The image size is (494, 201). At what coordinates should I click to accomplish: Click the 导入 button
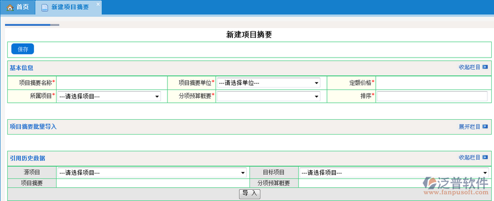(x=250, y=193)
